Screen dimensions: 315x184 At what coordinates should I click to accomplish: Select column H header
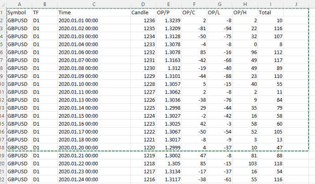(x=245, y=4)
